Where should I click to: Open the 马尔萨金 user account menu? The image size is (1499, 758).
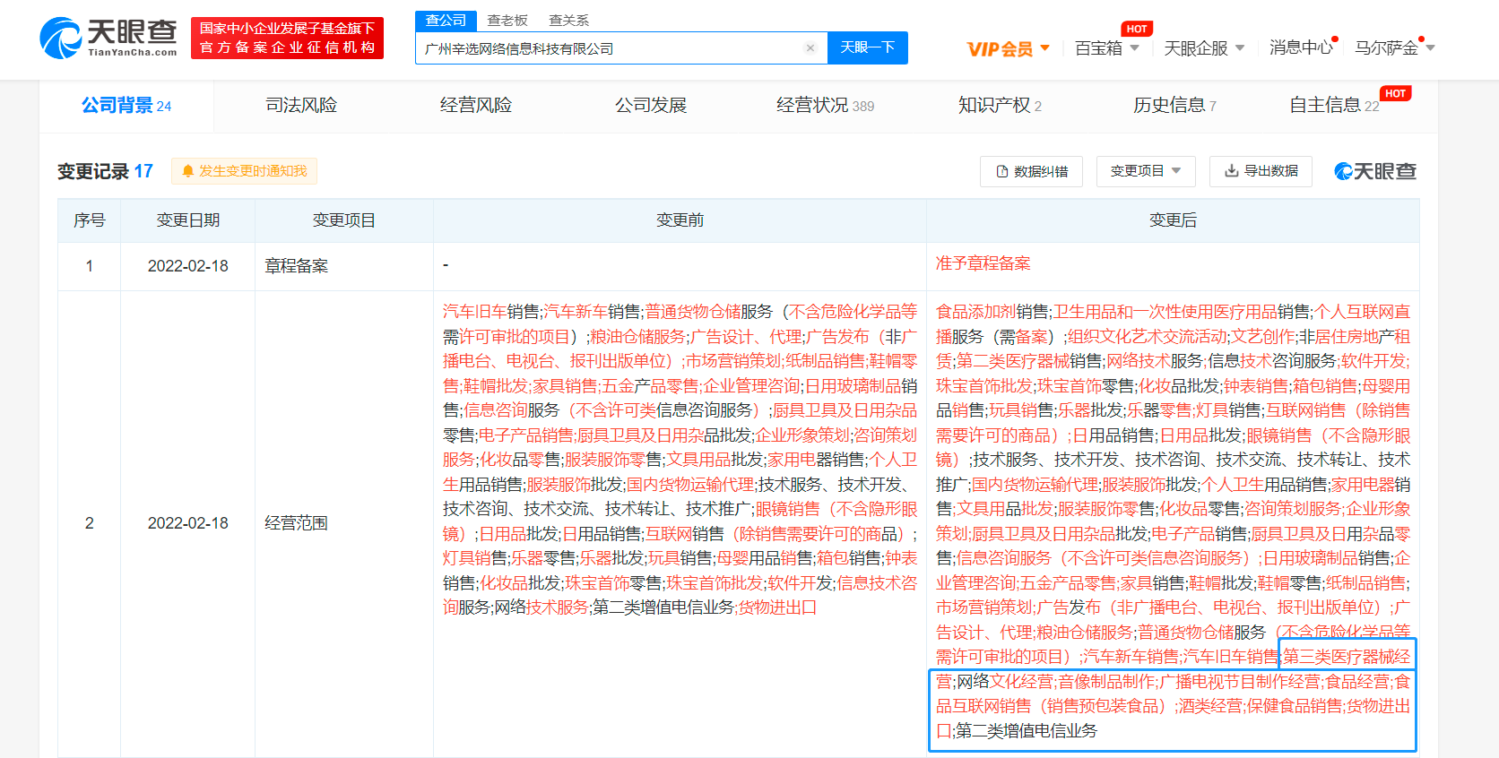pos(1393,47)
